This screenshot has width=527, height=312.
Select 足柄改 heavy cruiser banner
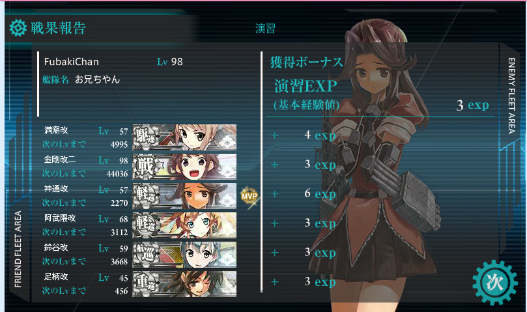coord(184,284)
